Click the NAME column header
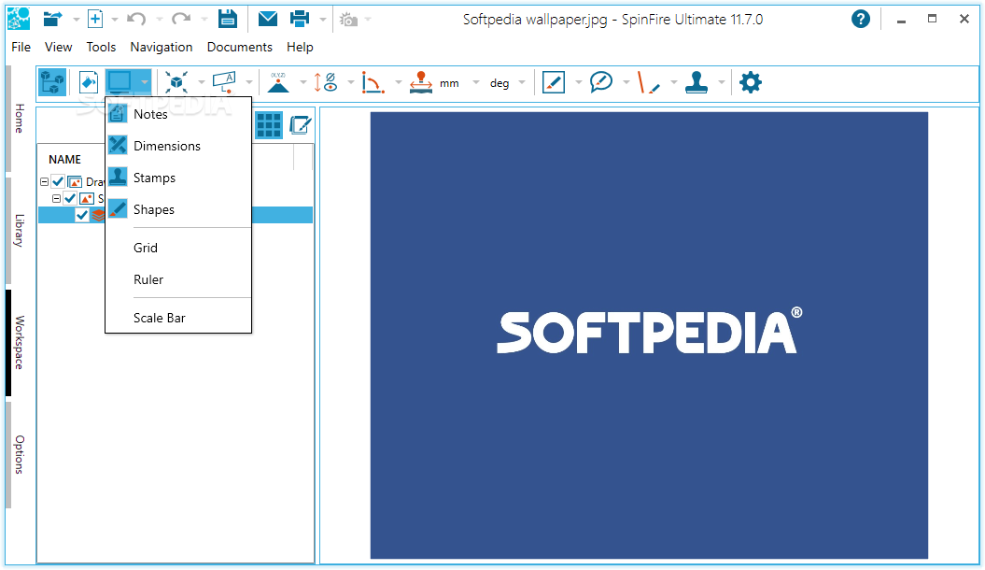 64,160
